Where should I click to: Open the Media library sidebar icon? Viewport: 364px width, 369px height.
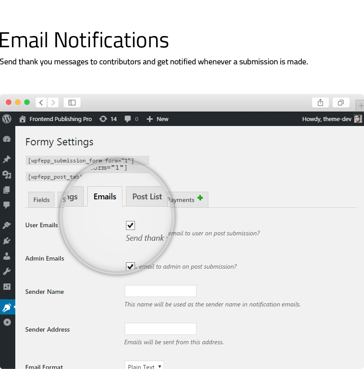7,175
